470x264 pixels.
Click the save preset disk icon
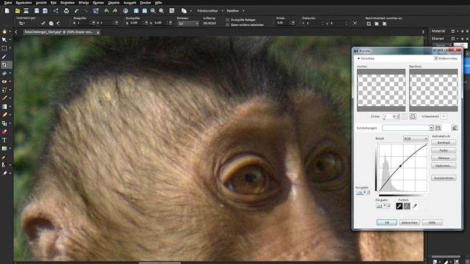[438, 127]
